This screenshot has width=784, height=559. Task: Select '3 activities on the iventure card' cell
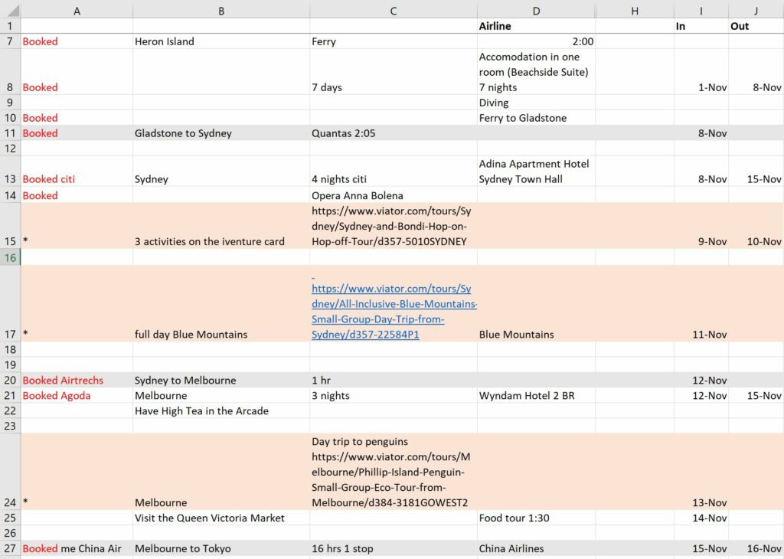[221, 226]
